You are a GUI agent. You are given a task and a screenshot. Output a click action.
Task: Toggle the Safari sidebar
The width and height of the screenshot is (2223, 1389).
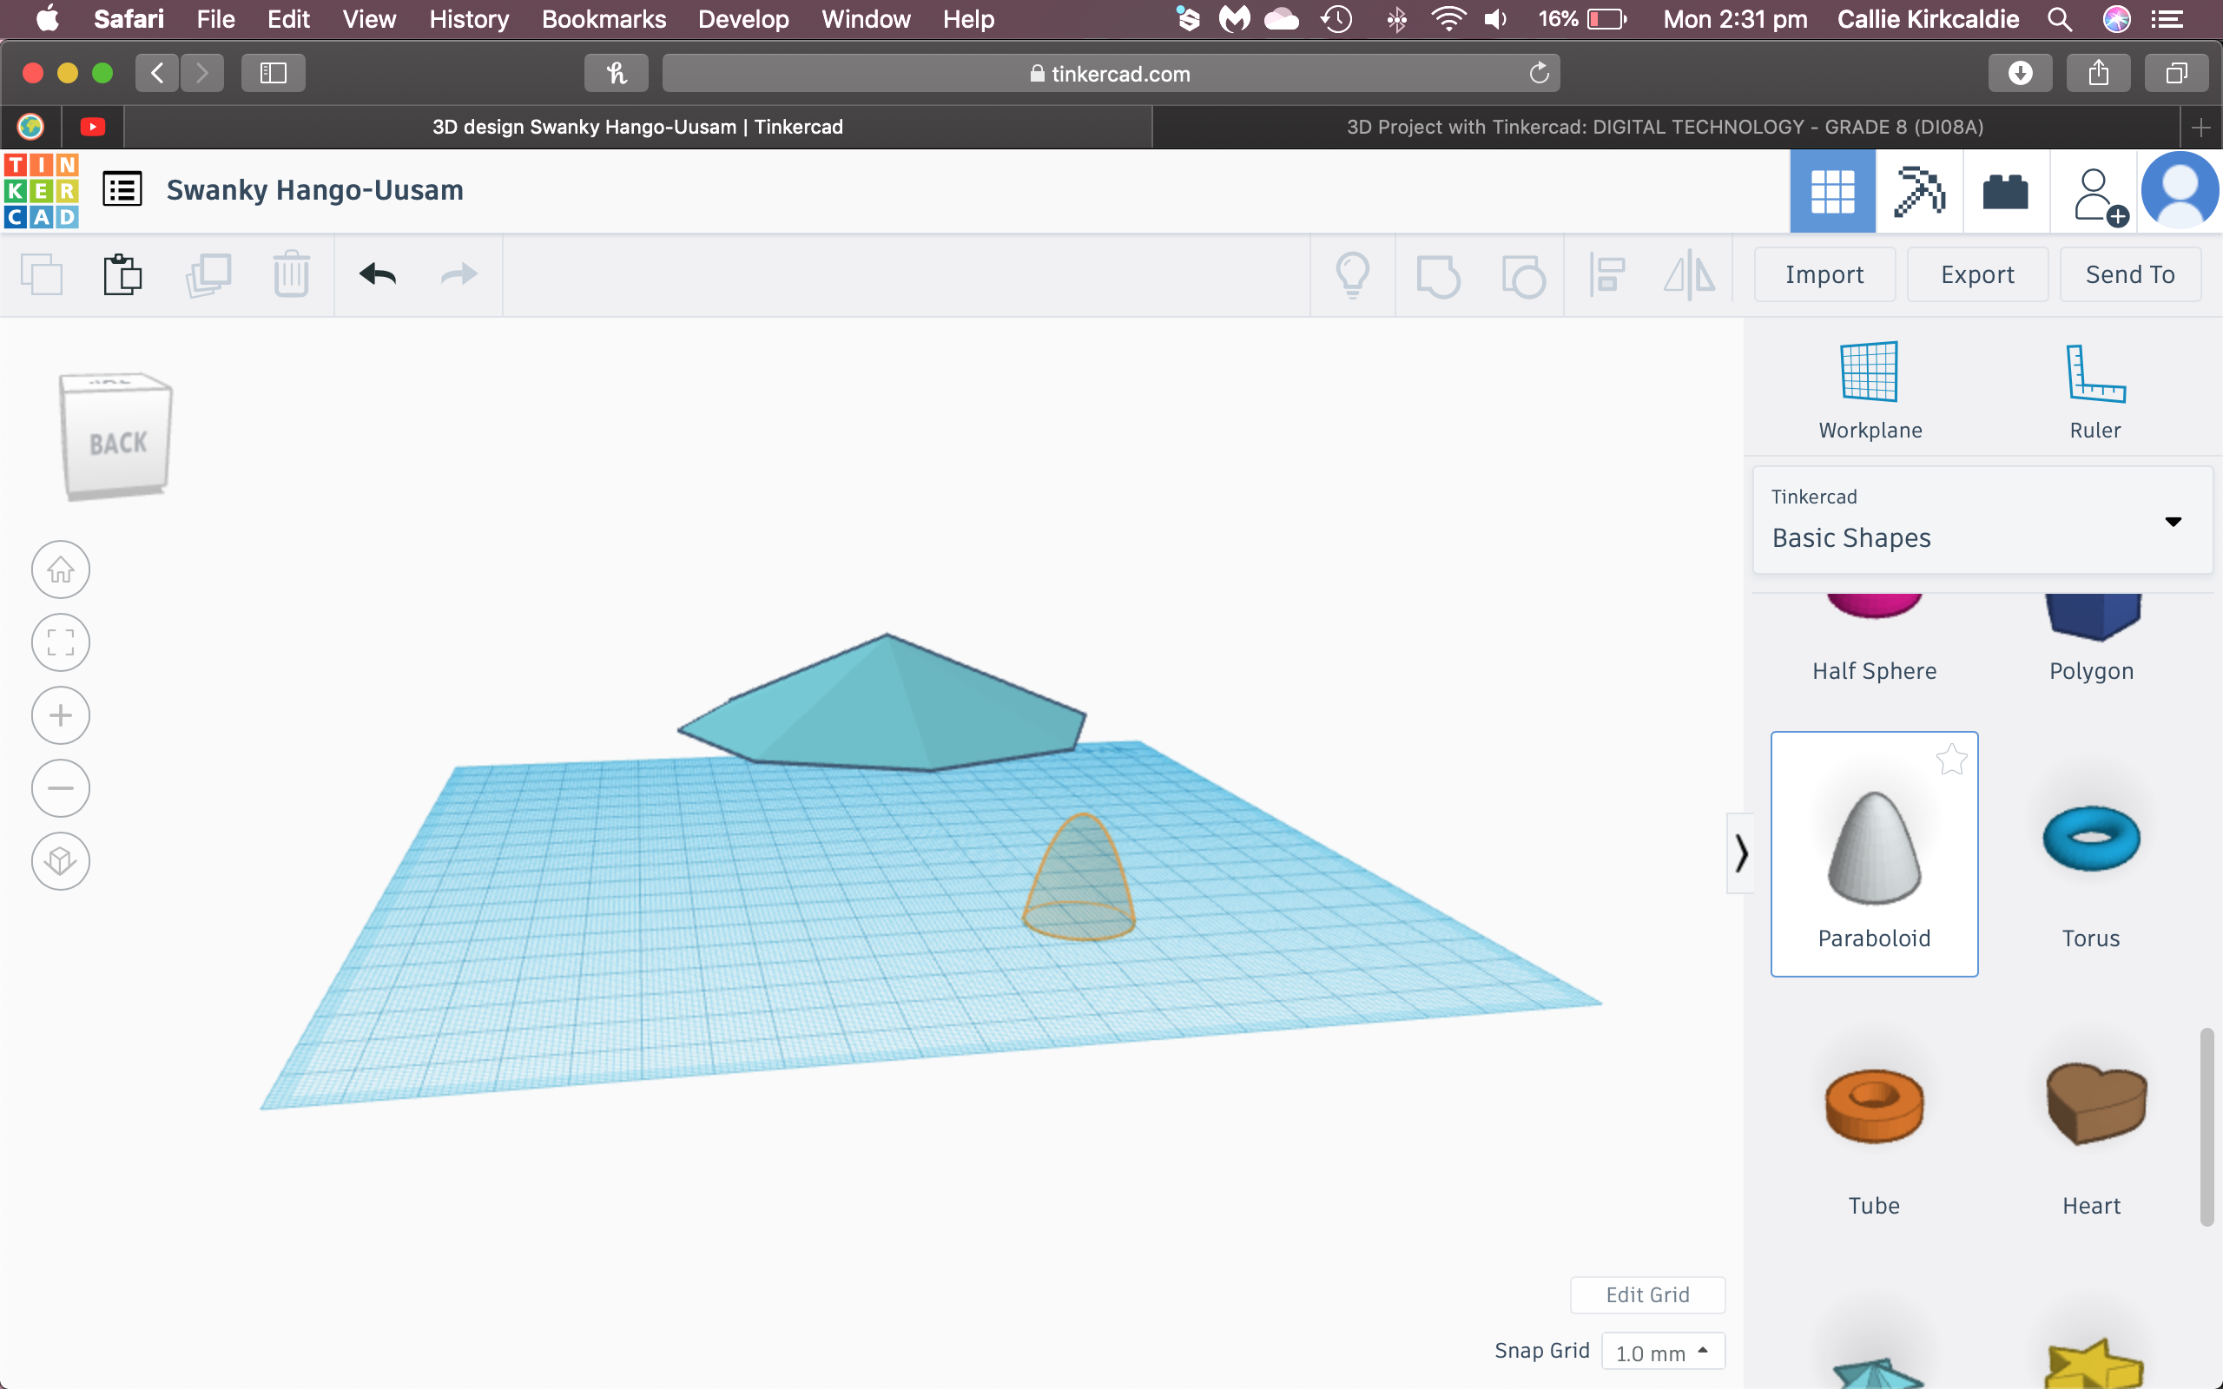click(x=273, y=73)
